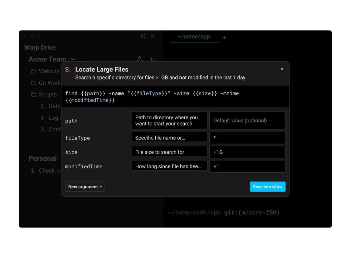
Task: Expand the Acme Team dropdown chevron
Action: 73,59
